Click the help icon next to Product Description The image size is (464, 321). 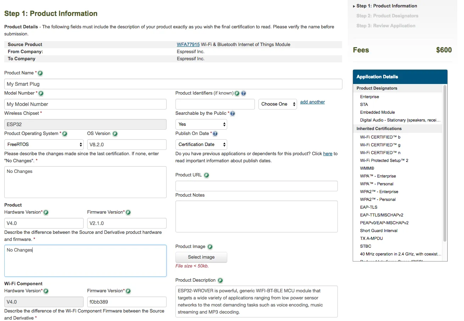point(220,281)
